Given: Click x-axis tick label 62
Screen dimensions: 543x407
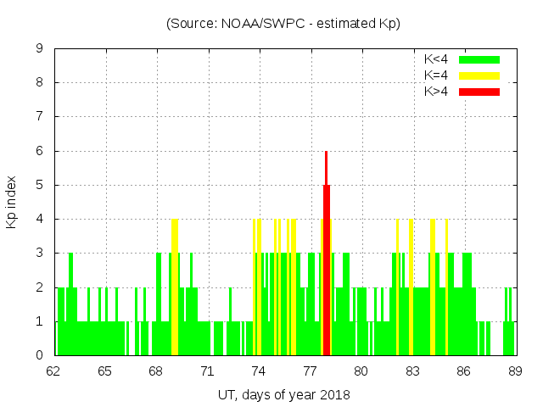Looking at the screenshot, I should (54, 371).
